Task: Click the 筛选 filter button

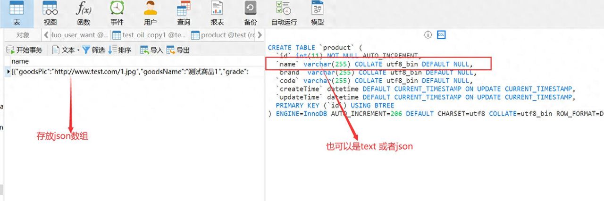Action: point(93,50)
